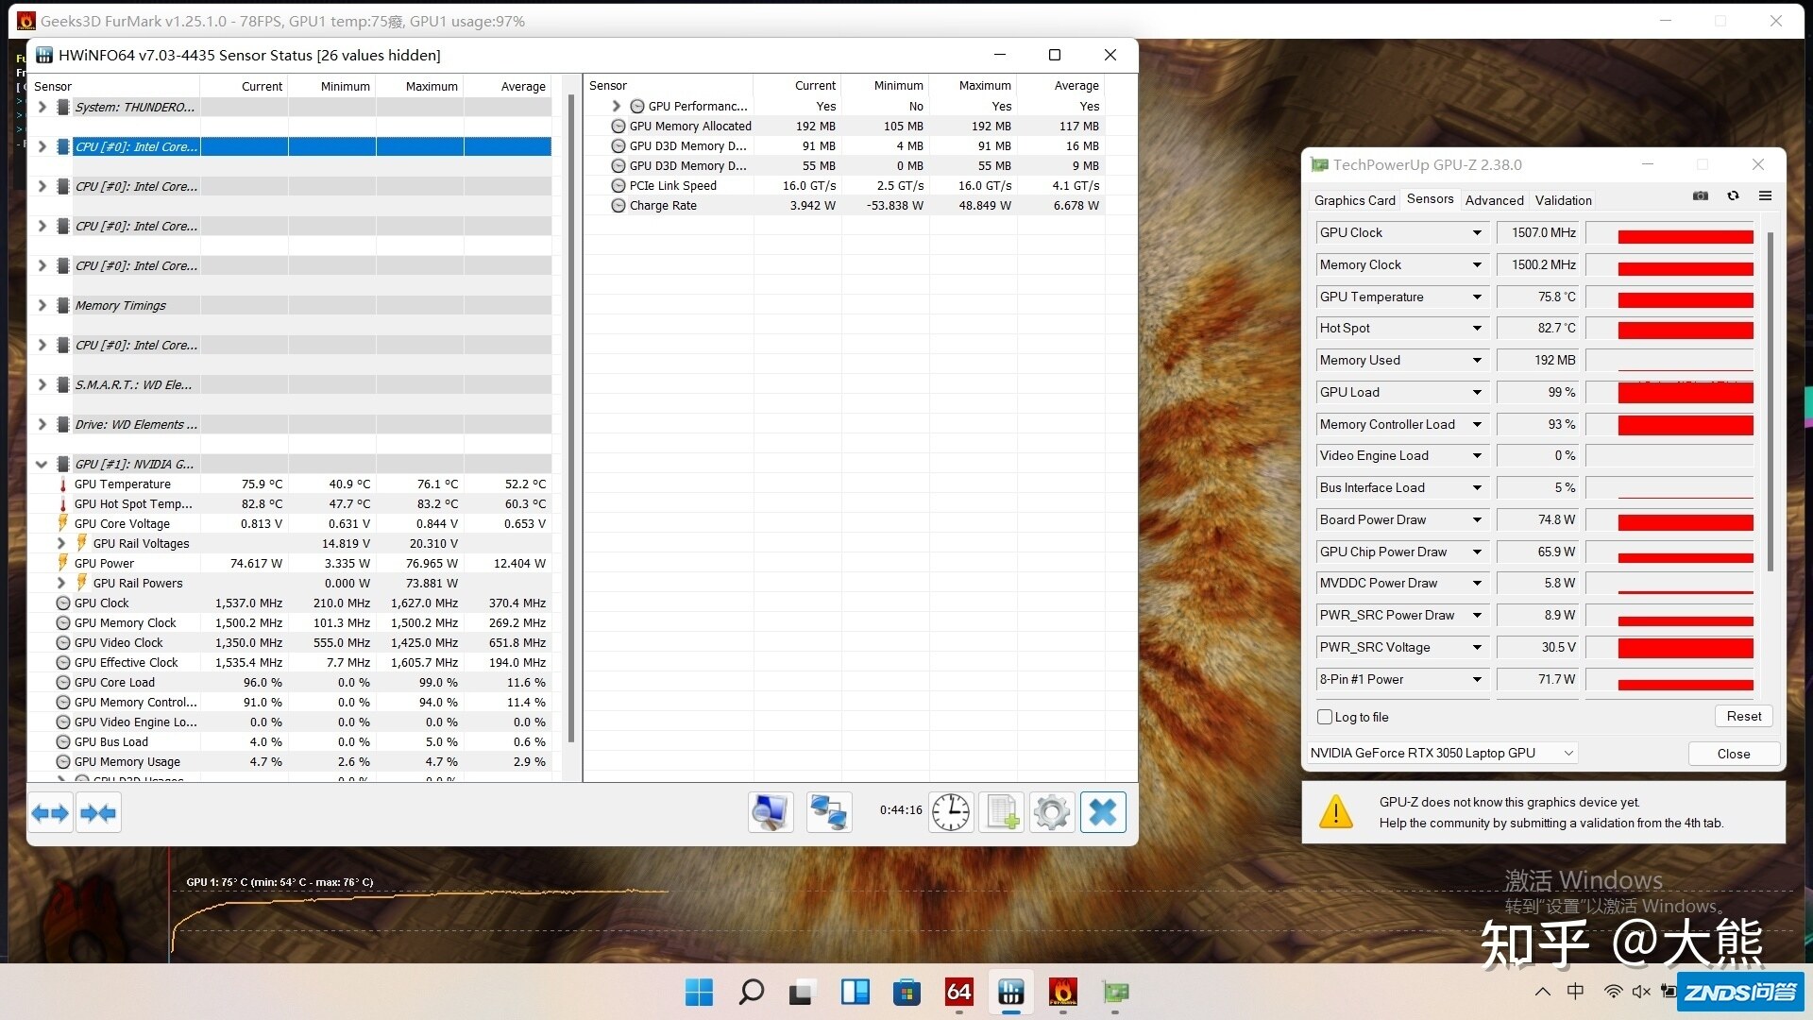
Task: Open Widgets icon on taskbar
Action: [x=855, y=992]
